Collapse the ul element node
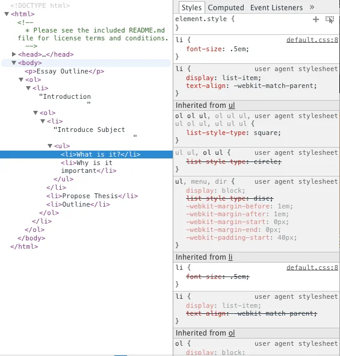The width and height of the screenshot is (340, 356). tap(50, 146)
